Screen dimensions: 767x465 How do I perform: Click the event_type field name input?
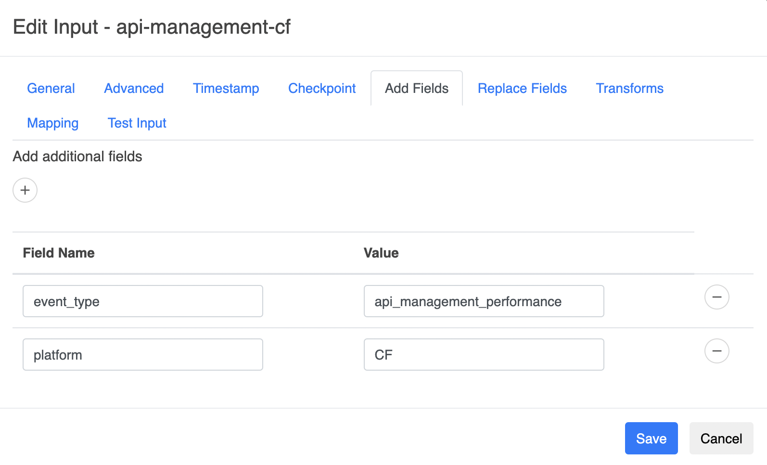pos(143,301)
